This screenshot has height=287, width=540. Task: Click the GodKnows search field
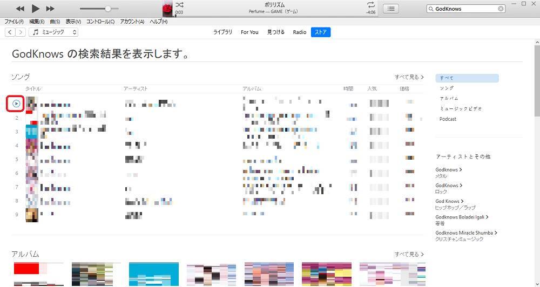(x=465, y=9)
